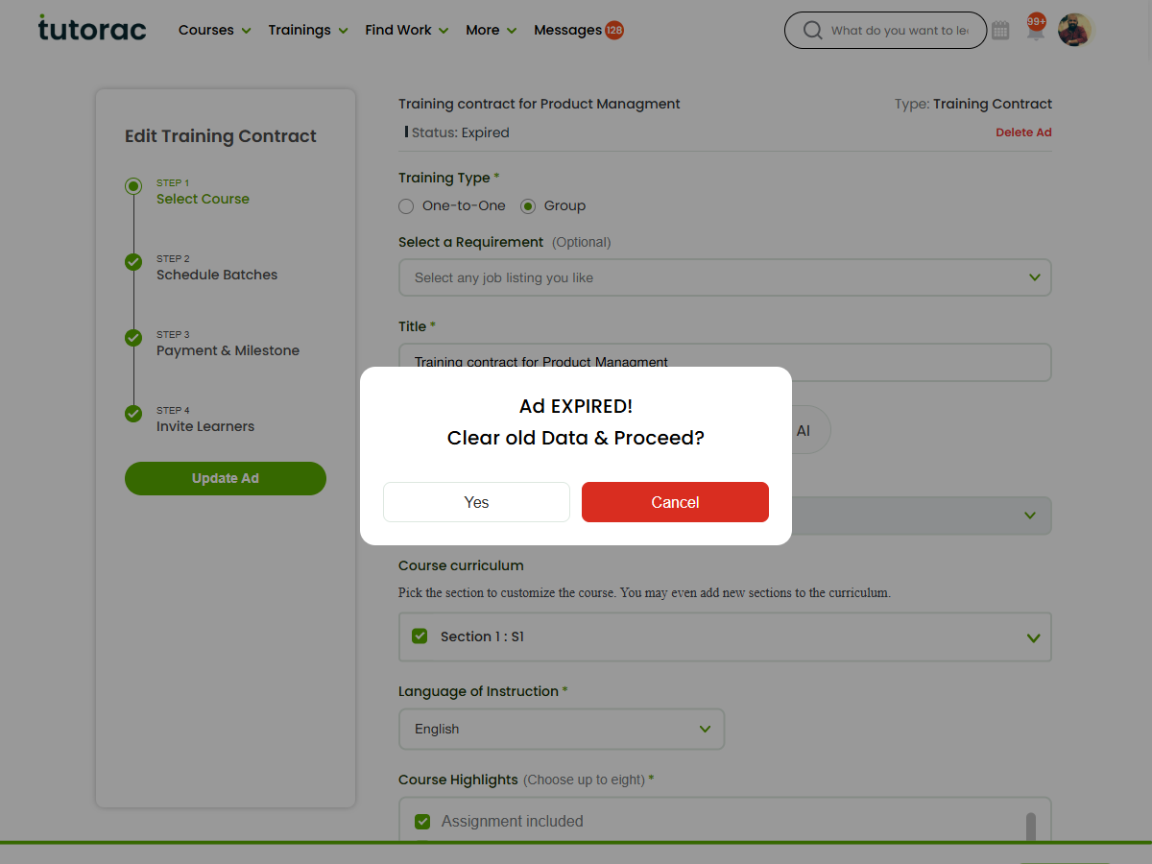Open Select Course step label

203,199
